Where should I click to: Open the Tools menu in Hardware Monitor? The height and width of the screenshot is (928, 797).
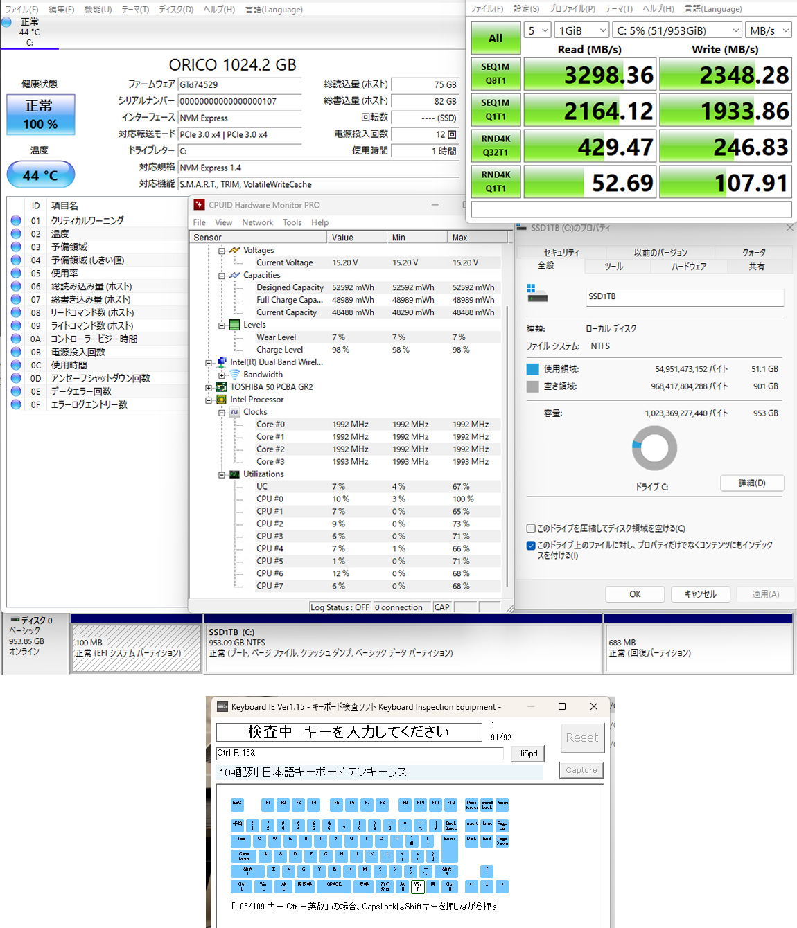tap(292, 222)
